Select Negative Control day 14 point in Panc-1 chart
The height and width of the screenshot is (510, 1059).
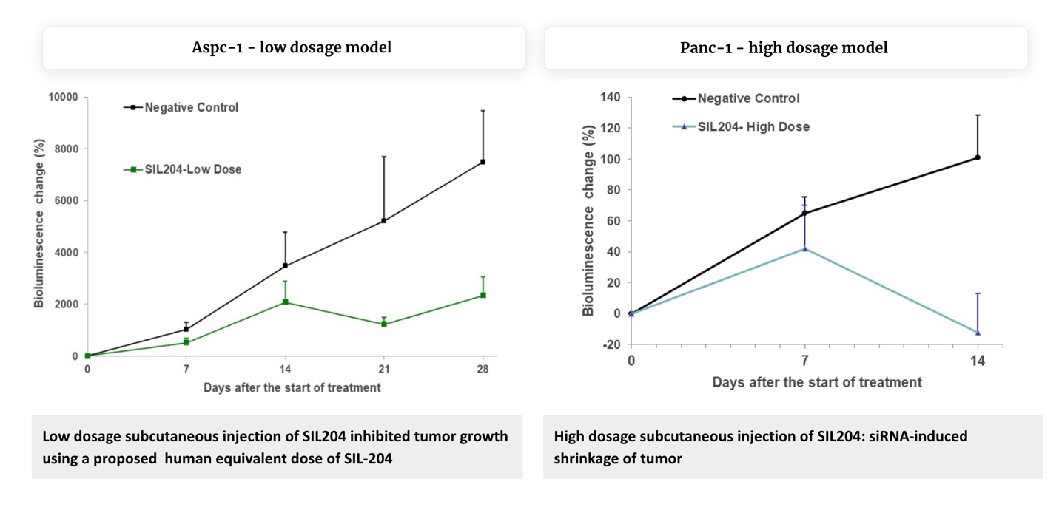coord(978,157)
